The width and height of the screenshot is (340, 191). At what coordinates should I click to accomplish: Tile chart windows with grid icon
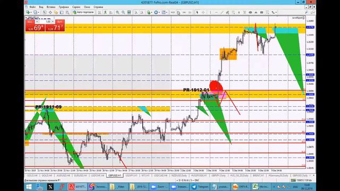(129, 12)
